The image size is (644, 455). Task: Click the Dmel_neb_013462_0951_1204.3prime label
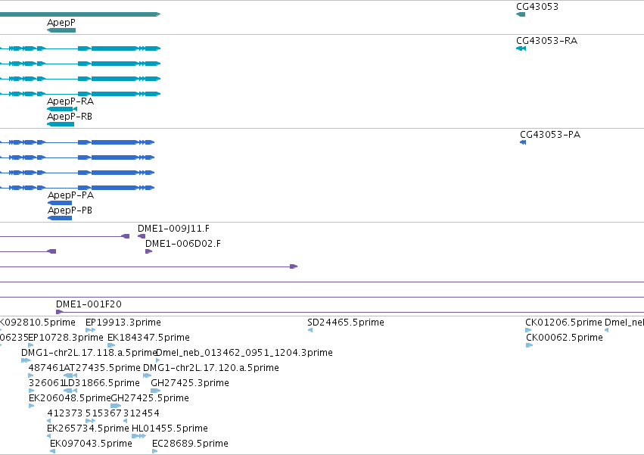pos(244,353)
